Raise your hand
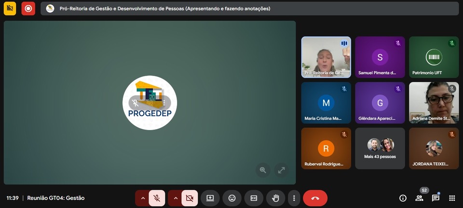Viewport: 463px width, 208px height. coord(275,198)
